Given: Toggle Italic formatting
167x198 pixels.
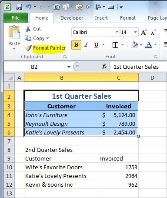Looking at the screenshot, I should point(87,45).
